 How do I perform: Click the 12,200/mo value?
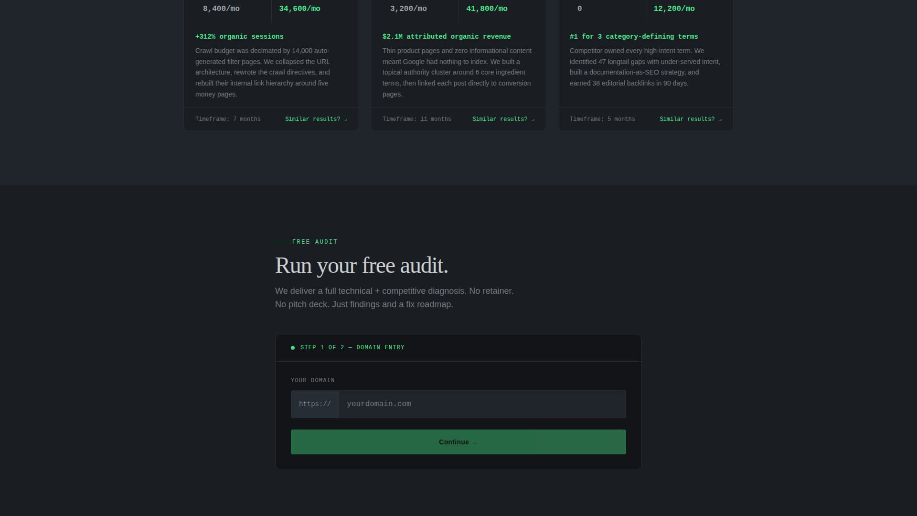[x=674, y=9]
